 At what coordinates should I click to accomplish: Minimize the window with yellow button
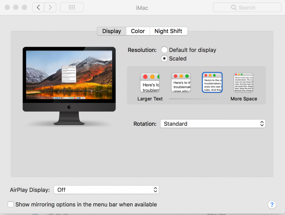coord(16,7)
